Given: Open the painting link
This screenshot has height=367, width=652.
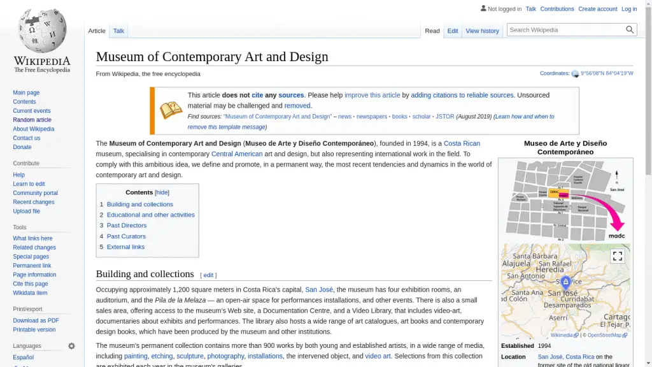Looking at the screenshot, I should click(136, 356).
